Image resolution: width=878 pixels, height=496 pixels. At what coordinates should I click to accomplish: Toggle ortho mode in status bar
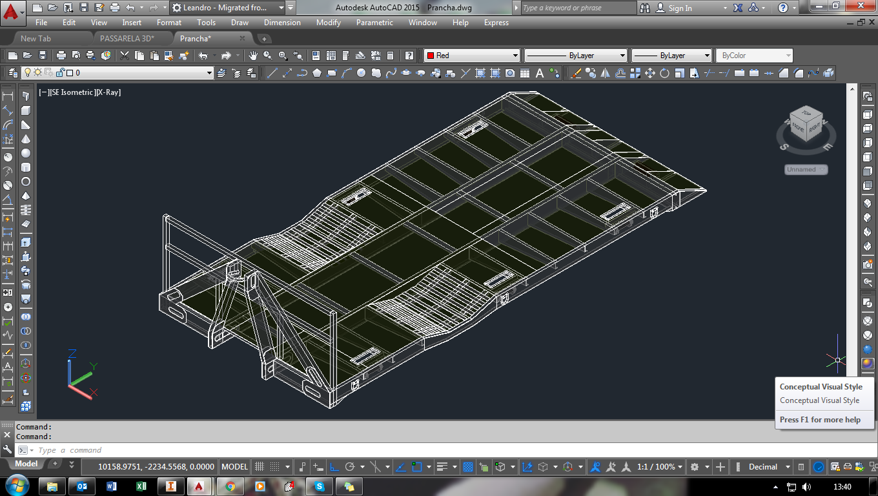[x=334, y=466]
